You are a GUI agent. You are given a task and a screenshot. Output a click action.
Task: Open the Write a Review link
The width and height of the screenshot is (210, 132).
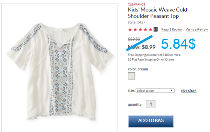point(197,29)
